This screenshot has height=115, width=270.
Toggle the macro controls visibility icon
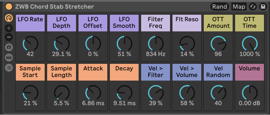[9, 18]
